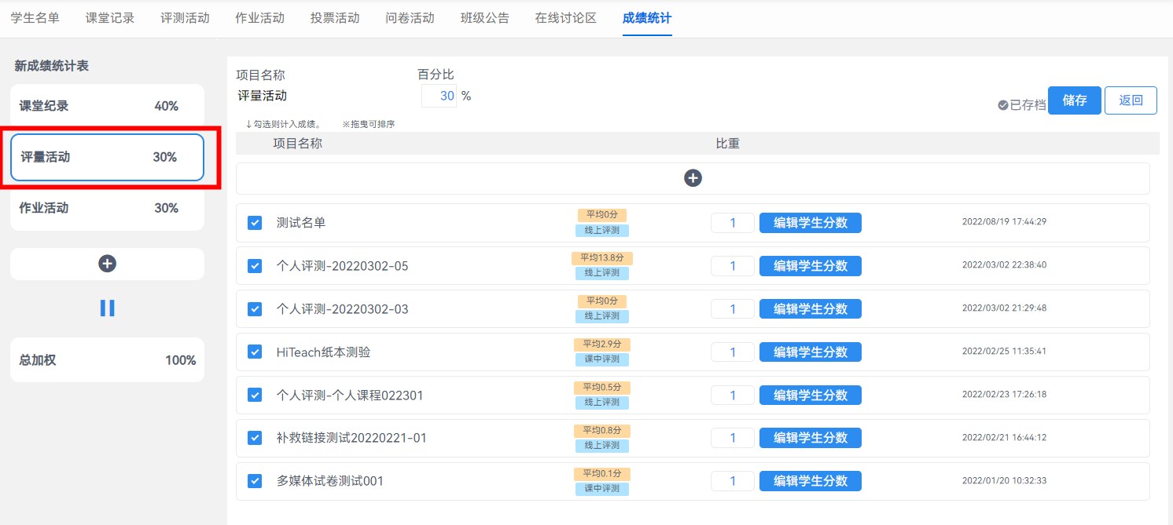Click 课中评测 tag on HiTeach纸本测验 row
Screen dimensions: 1173x525
(x=601, y=359)
